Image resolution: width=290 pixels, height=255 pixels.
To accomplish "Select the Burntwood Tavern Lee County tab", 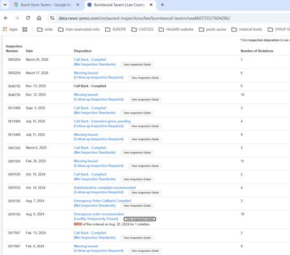I will coord(120,4).
